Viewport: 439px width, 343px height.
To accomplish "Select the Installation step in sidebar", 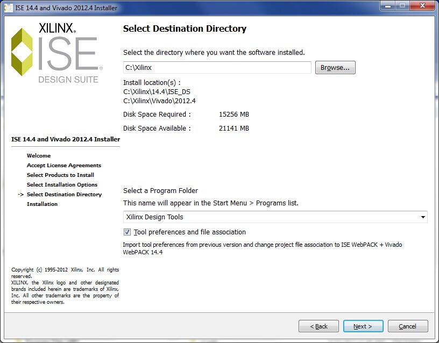I will pos(42,204).
